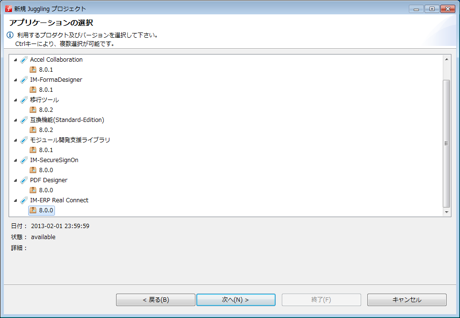Collapse the モジュール開発支援ライブラリ tree node
Viewport: 460px width, 318px height.
click(16, 141)
